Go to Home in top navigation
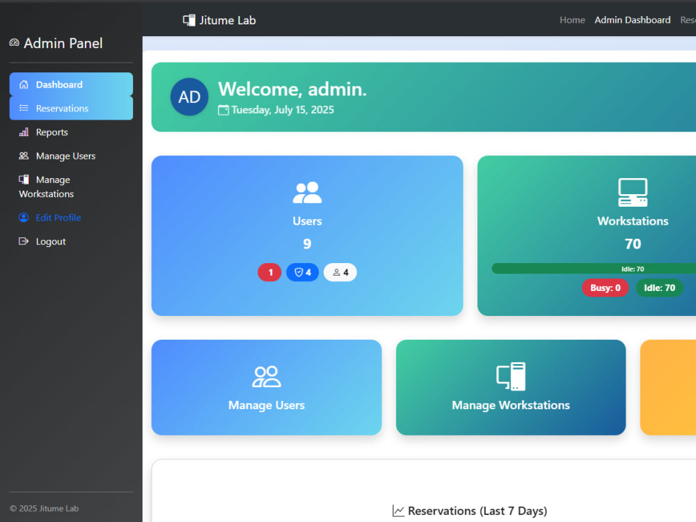 pyautogui.click(x=572, y=20)
